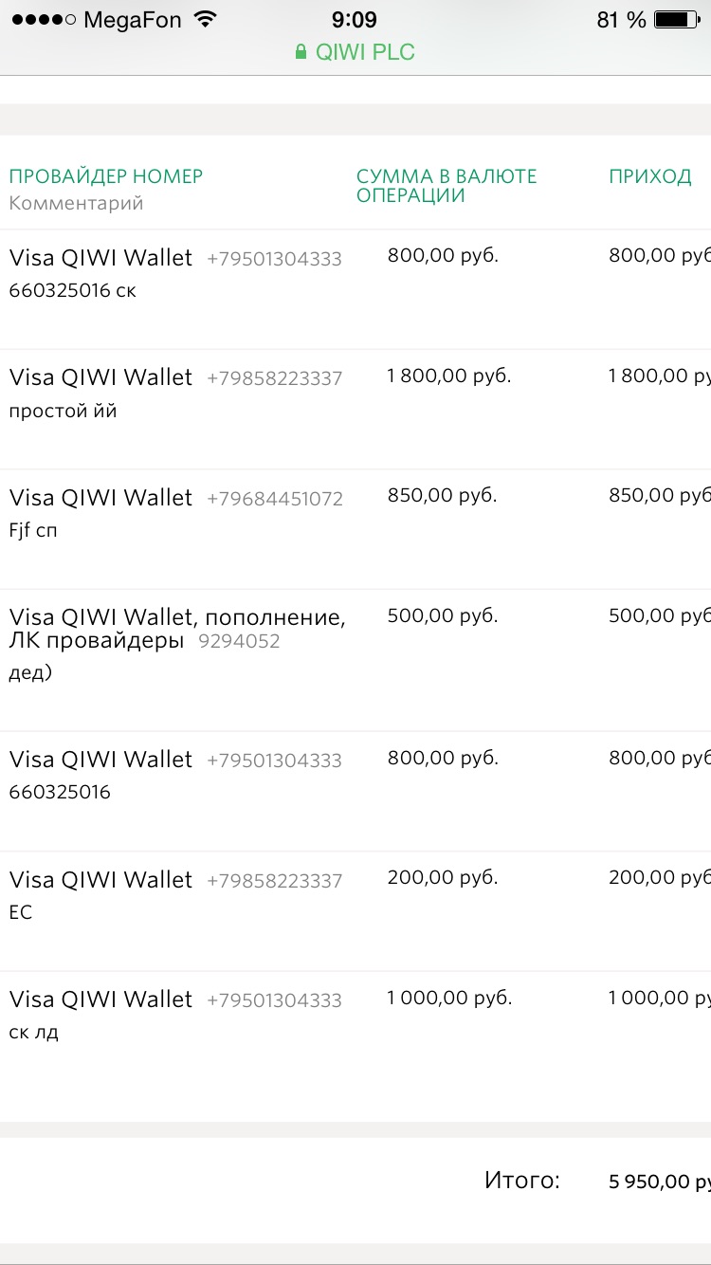Tap the Итого total label
711x1265 pixels.
click(522, 1181)
